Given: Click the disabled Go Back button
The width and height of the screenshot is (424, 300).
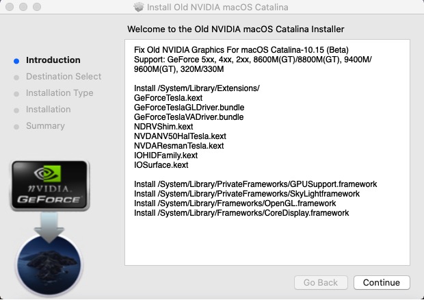Looking at the screenshot, I should [321, 282].
